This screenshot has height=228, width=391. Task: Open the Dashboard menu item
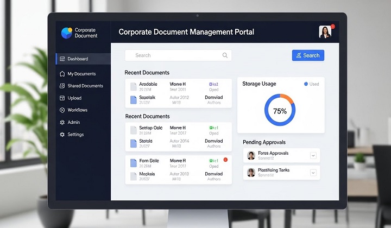coord(78,59)
